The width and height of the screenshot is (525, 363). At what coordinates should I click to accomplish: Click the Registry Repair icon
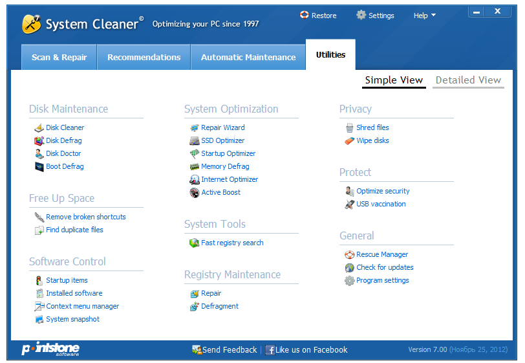pos(195,294)
